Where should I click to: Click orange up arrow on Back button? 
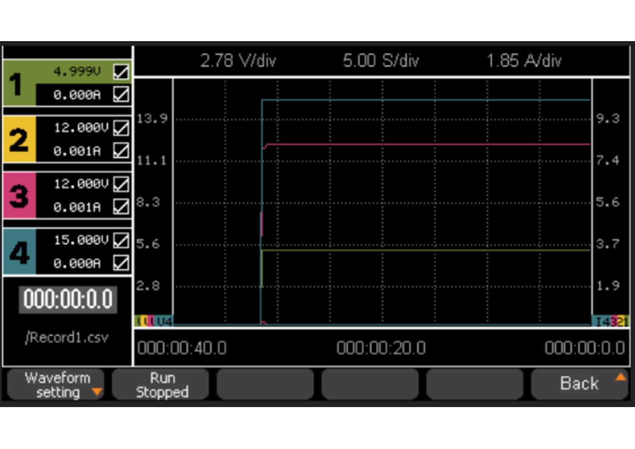point(620,377)
